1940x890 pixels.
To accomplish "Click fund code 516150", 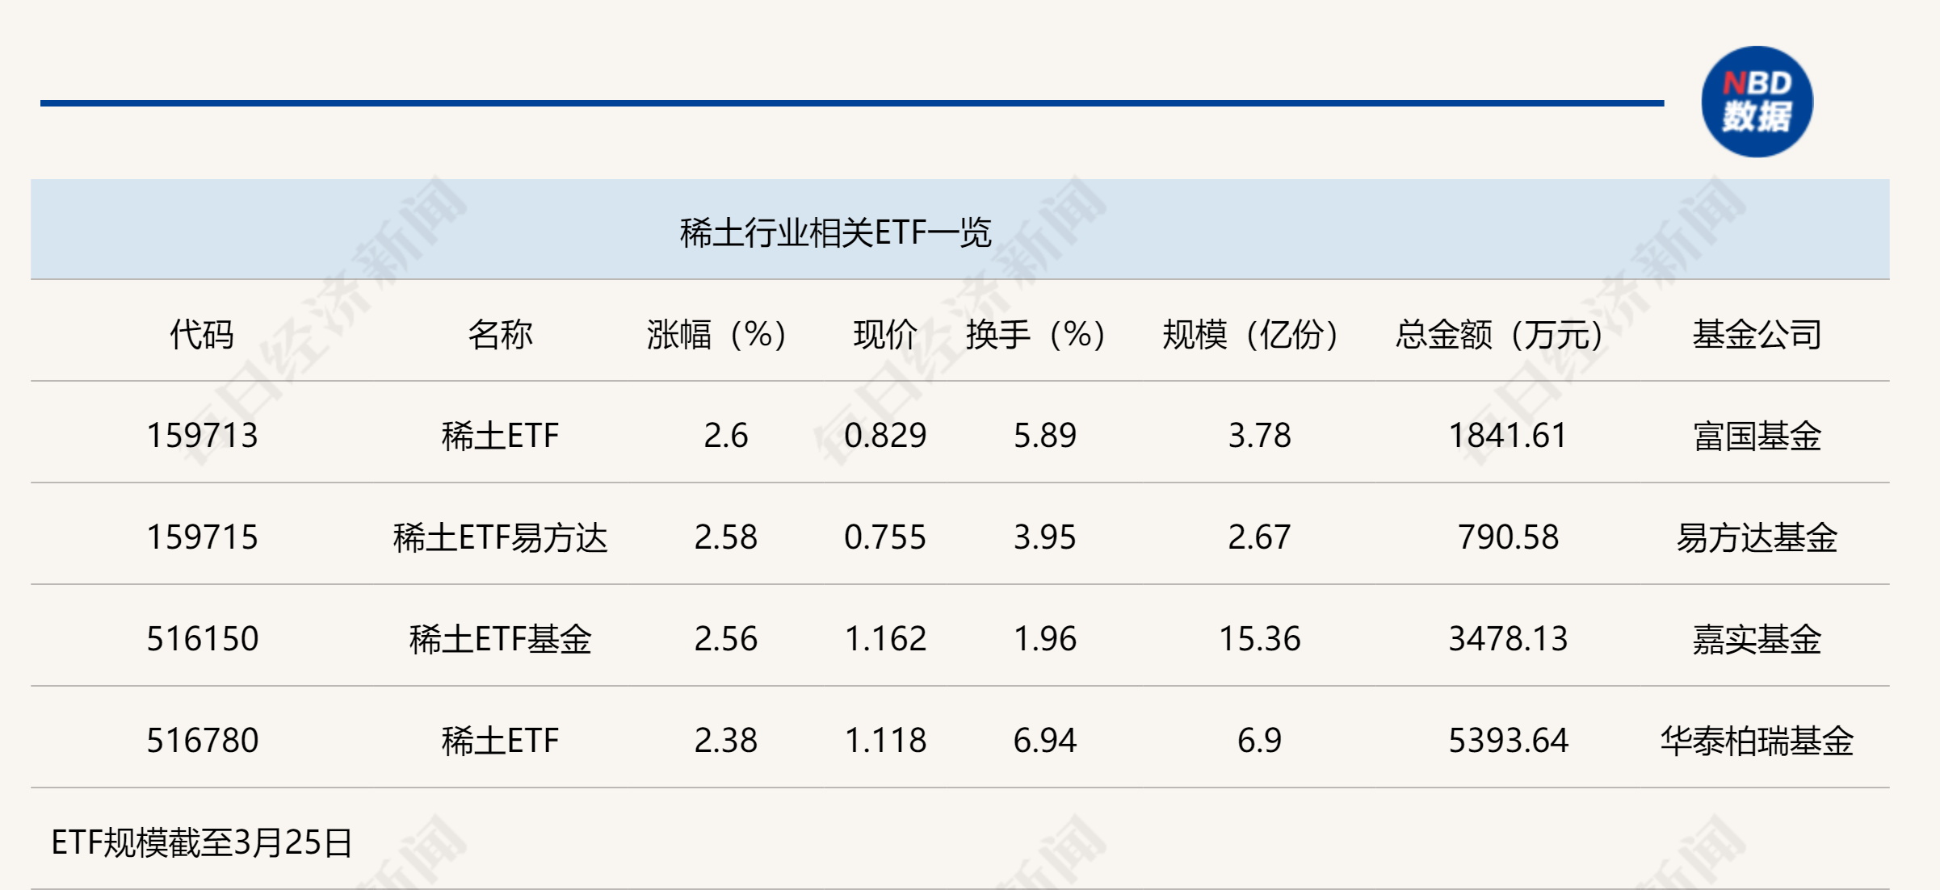I will click(x=202, y=639).
